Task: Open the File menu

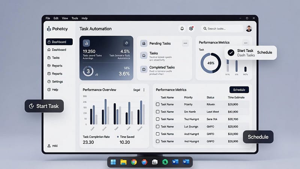Action: click(x=48, y=18)
